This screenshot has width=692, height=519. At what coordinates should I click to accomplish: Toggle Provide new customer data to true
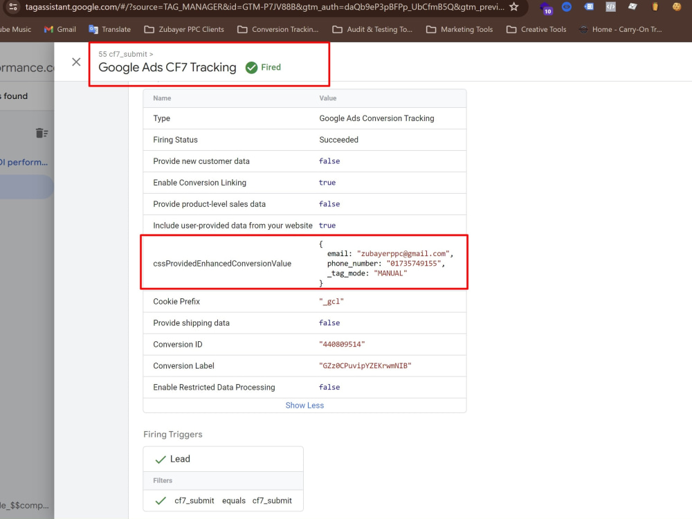click(329, 161)
